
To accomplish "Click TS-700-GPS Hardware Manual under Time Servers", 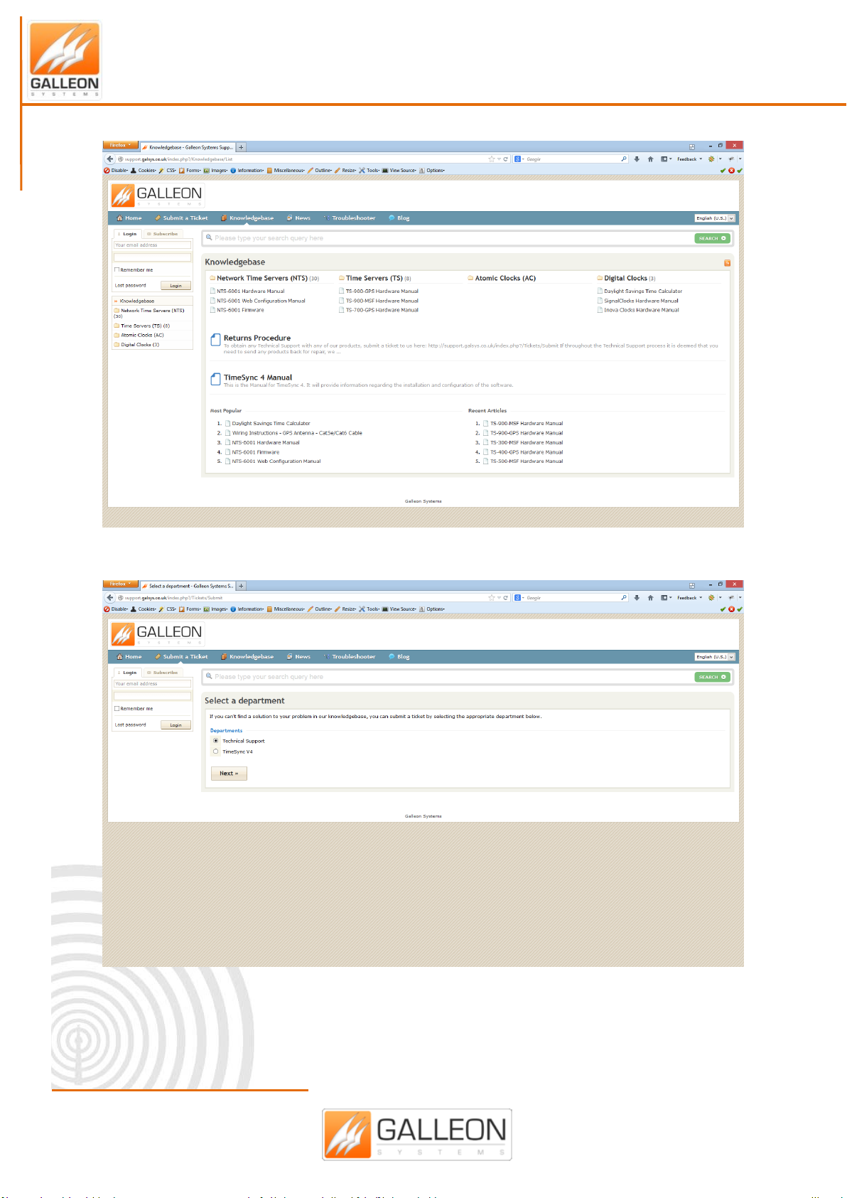I will click(x=382, y=310).
